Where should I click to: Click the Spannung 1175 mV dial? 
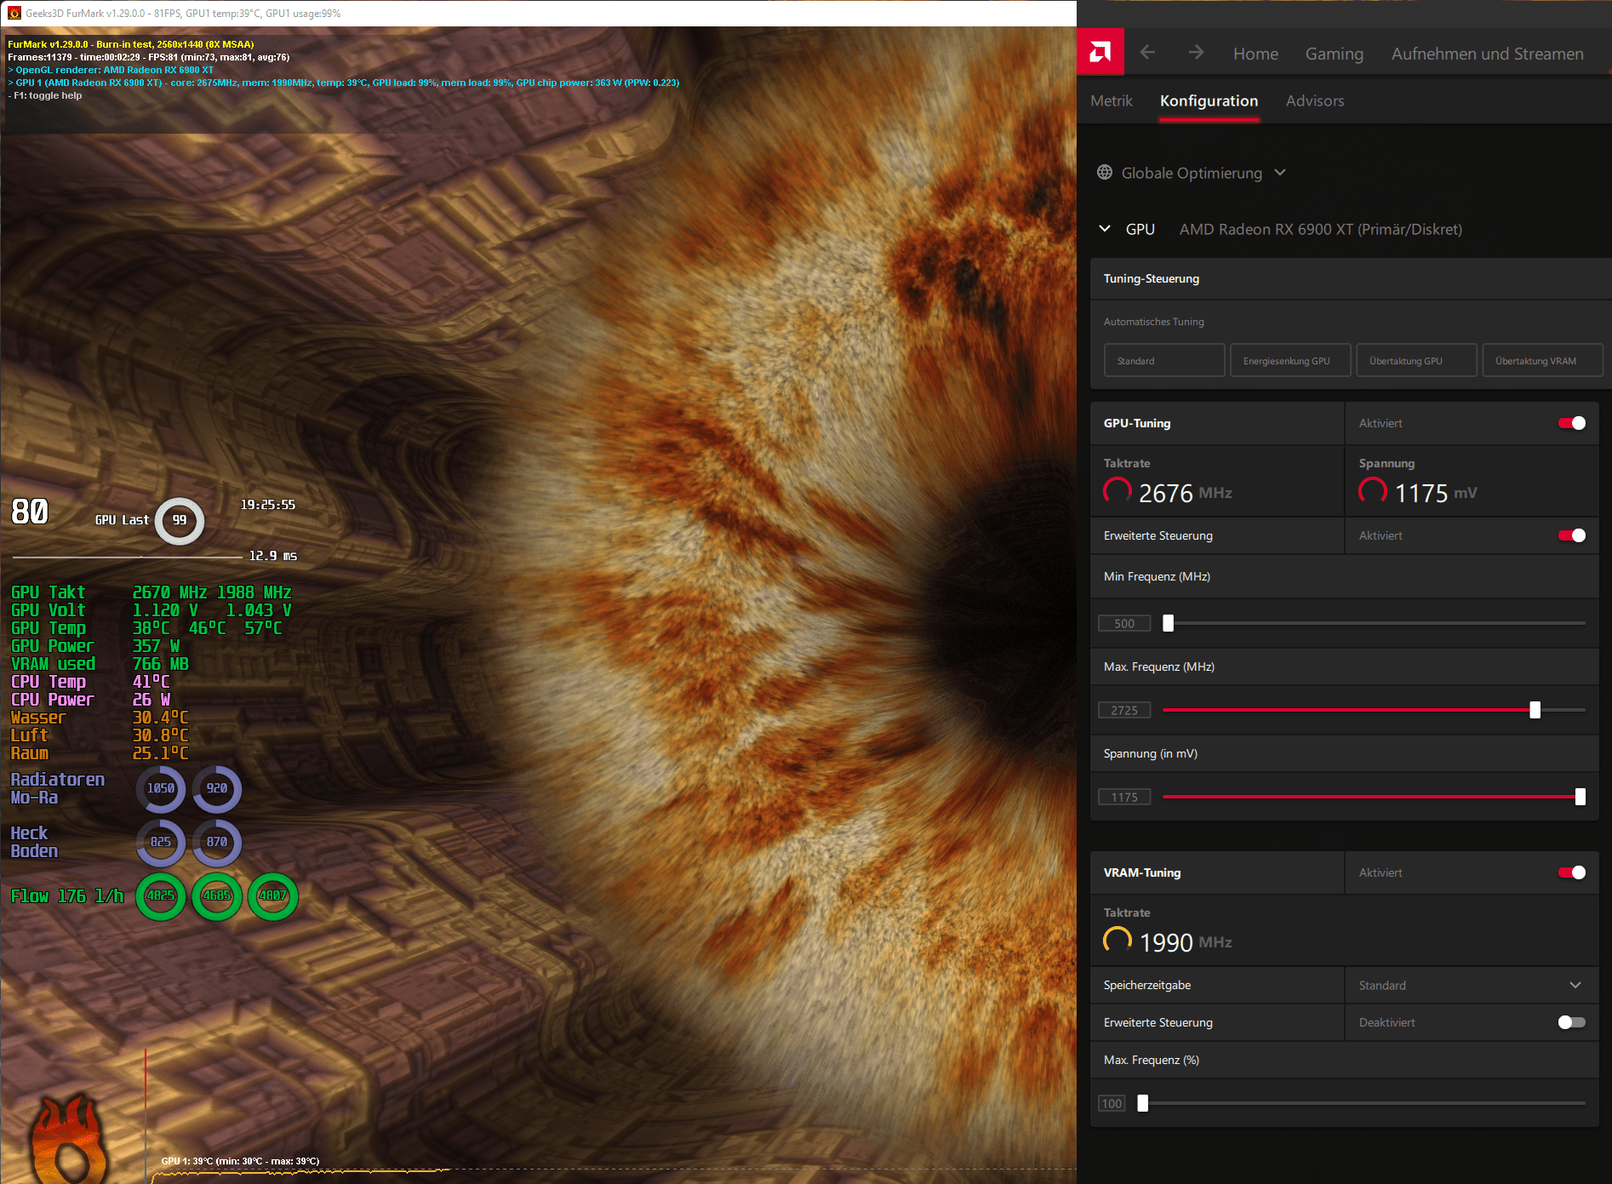pyautogui.click(x=1373, y=491)
